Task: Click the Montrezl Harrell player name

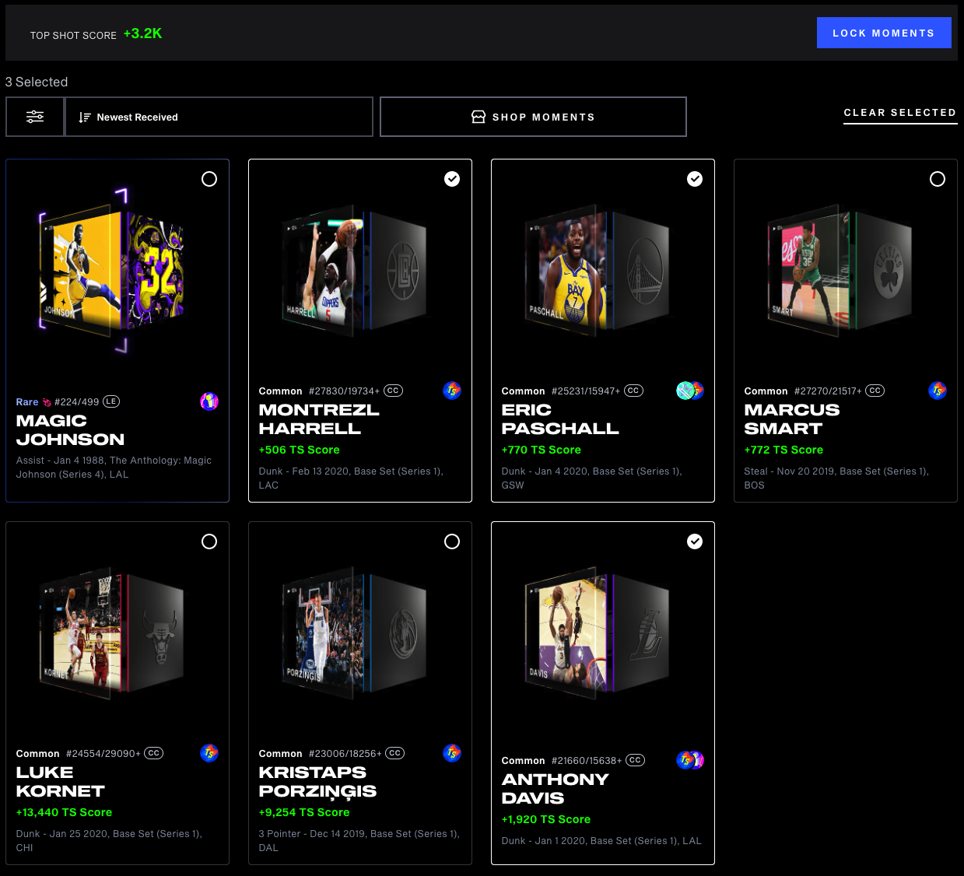Action: [319, 419]
